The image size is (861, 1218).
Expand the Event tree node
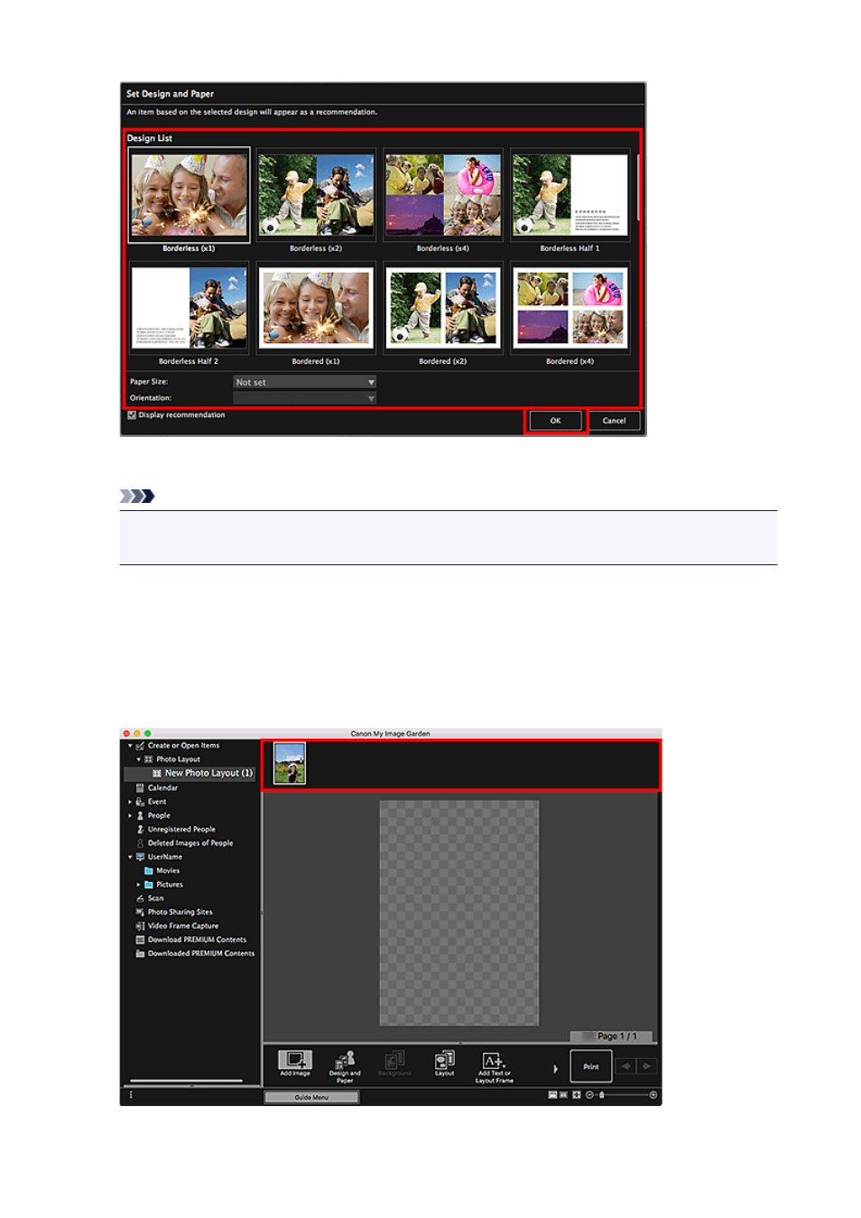(x=130, y=802)
